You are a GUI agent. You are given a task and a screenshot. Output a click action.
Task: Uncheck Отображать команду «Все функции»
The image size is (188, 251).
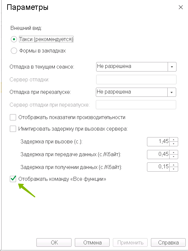pos(13,178)
